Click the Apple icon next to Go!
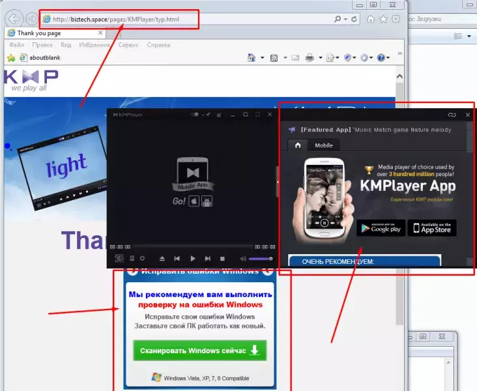 (194, 201)
